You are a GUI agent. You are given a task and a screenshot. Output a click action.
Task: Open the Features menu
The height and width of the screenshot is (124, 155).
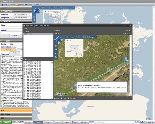[12, 5]
